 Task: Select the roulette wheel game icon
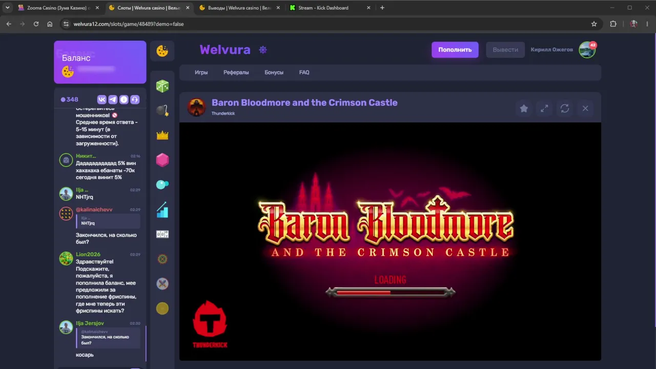[162, 259]
